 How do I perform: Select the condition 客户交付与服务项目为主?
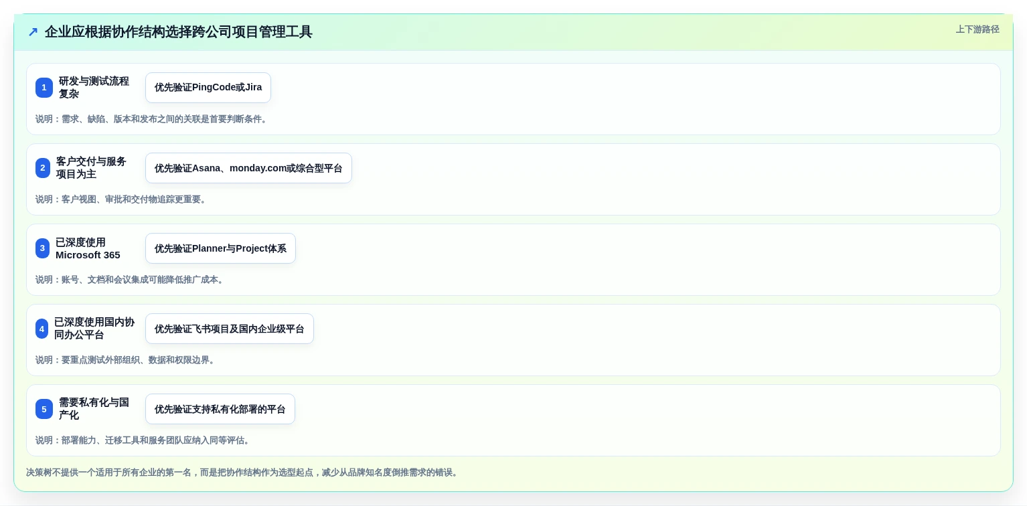[91, 168]
